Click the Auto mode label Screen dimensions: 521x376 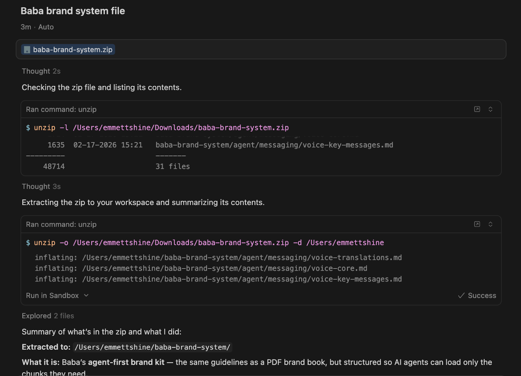(46, 27)
